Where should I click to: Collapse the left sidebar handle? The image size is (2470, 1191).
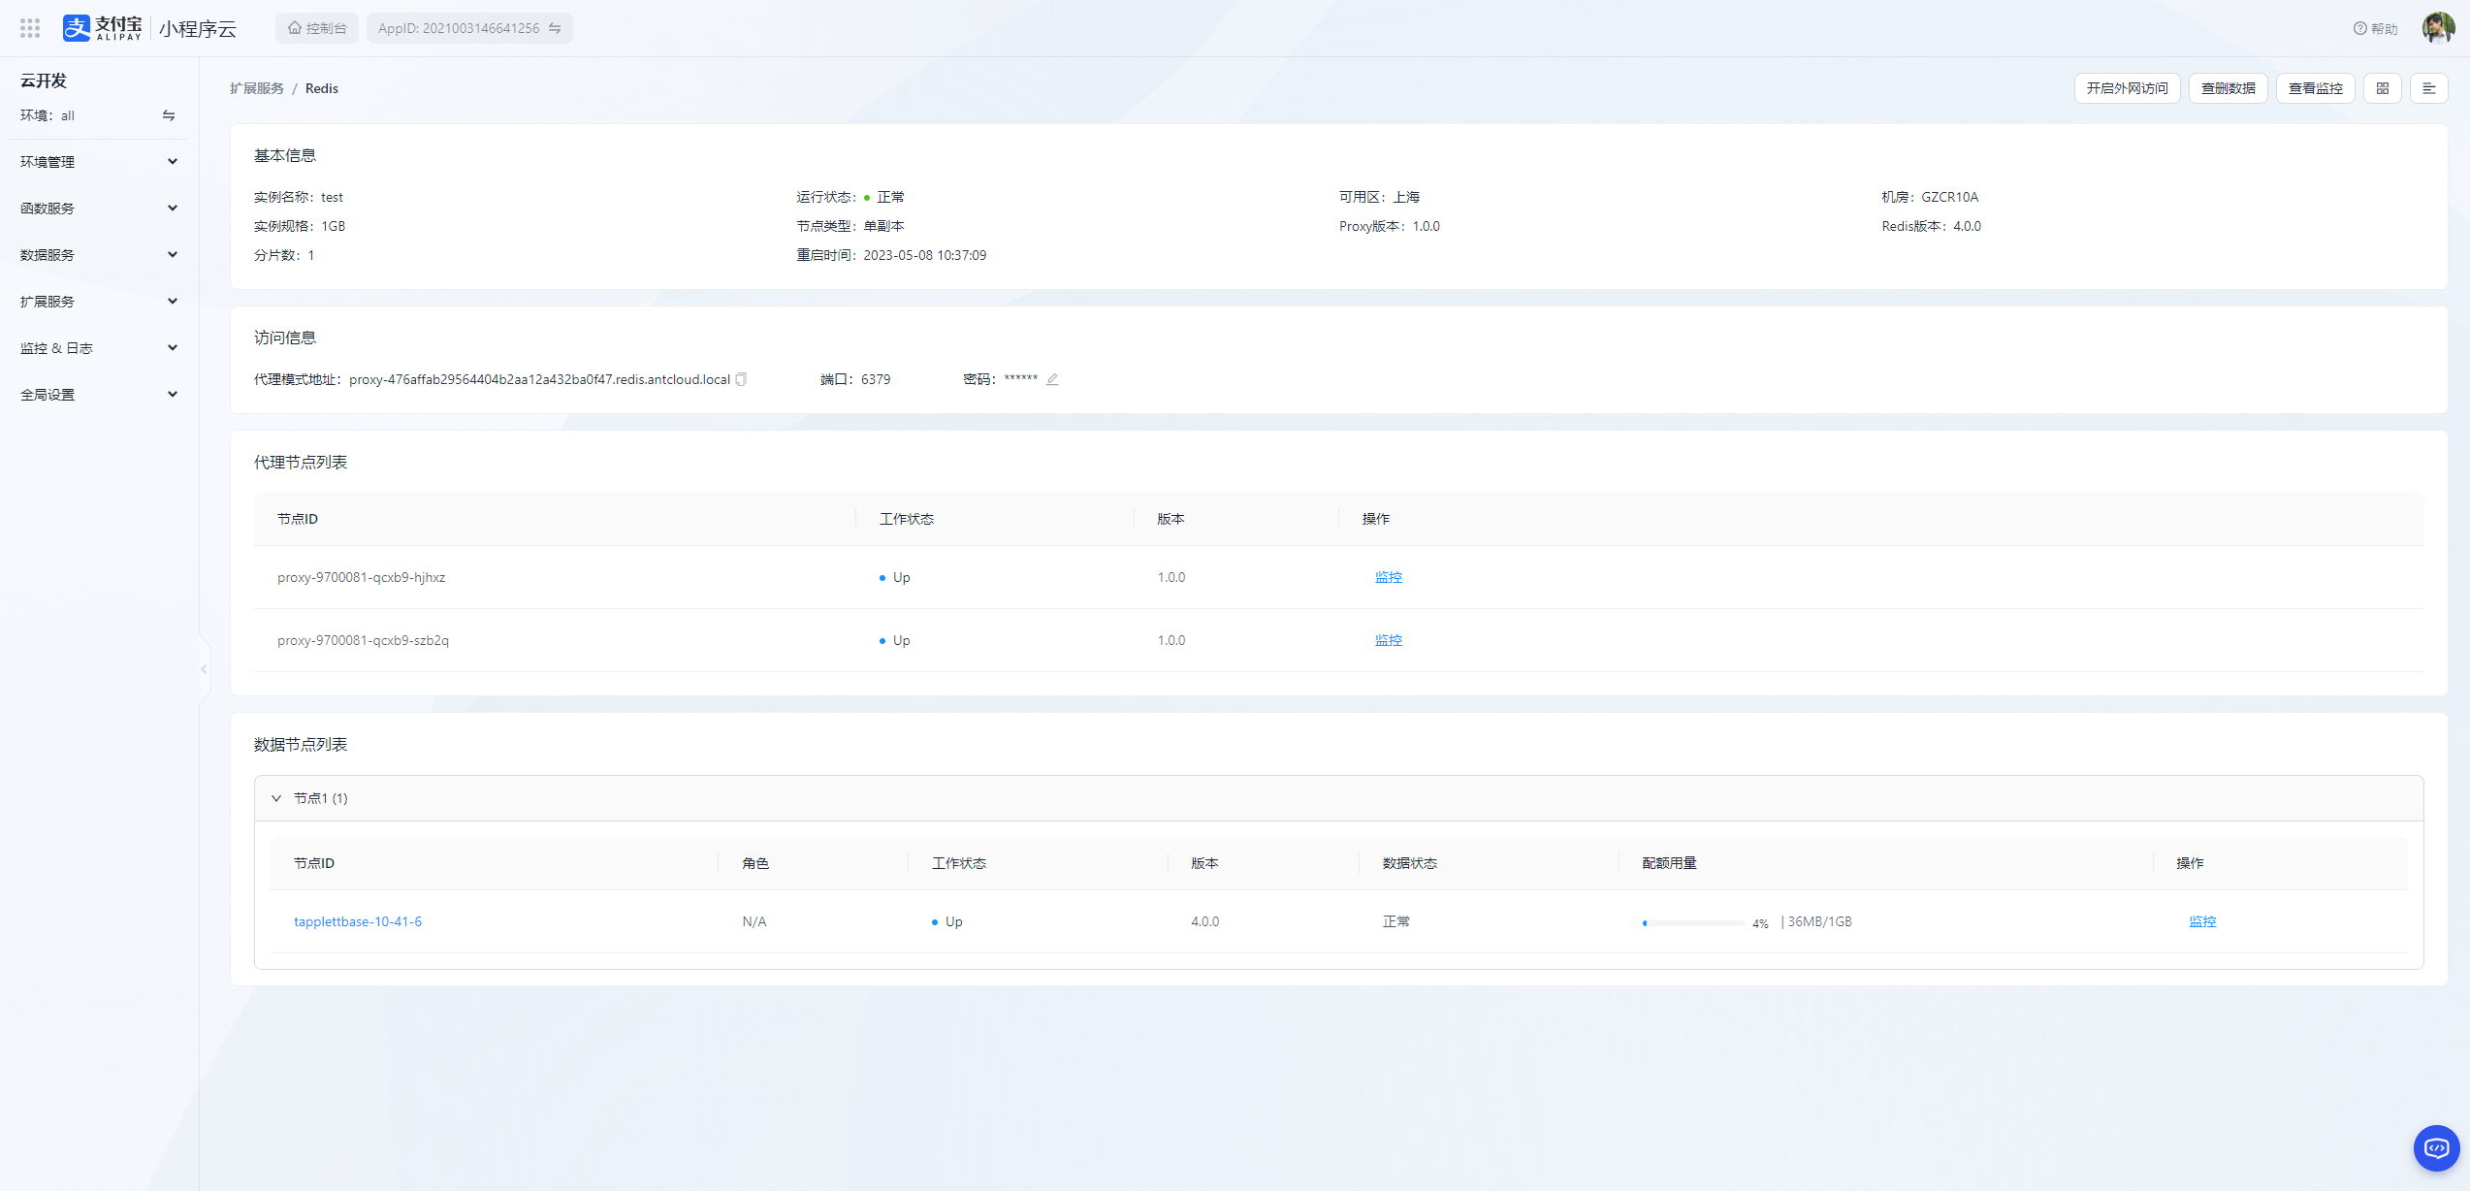click(x=204, y=669)
